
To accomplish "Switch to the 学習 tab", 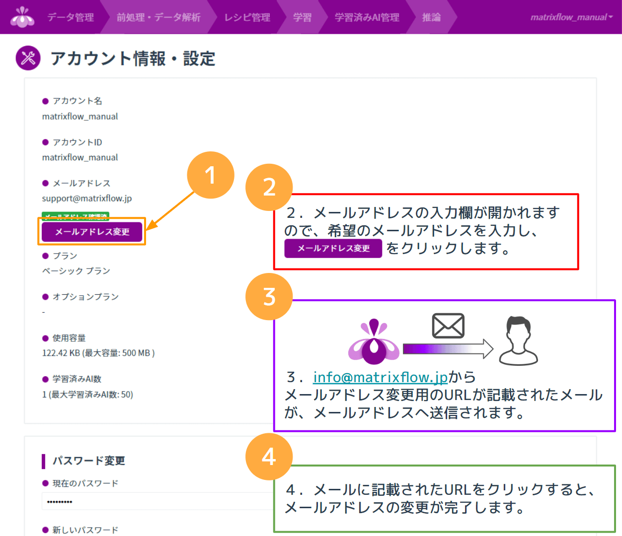I will click(x=302, y=17).
